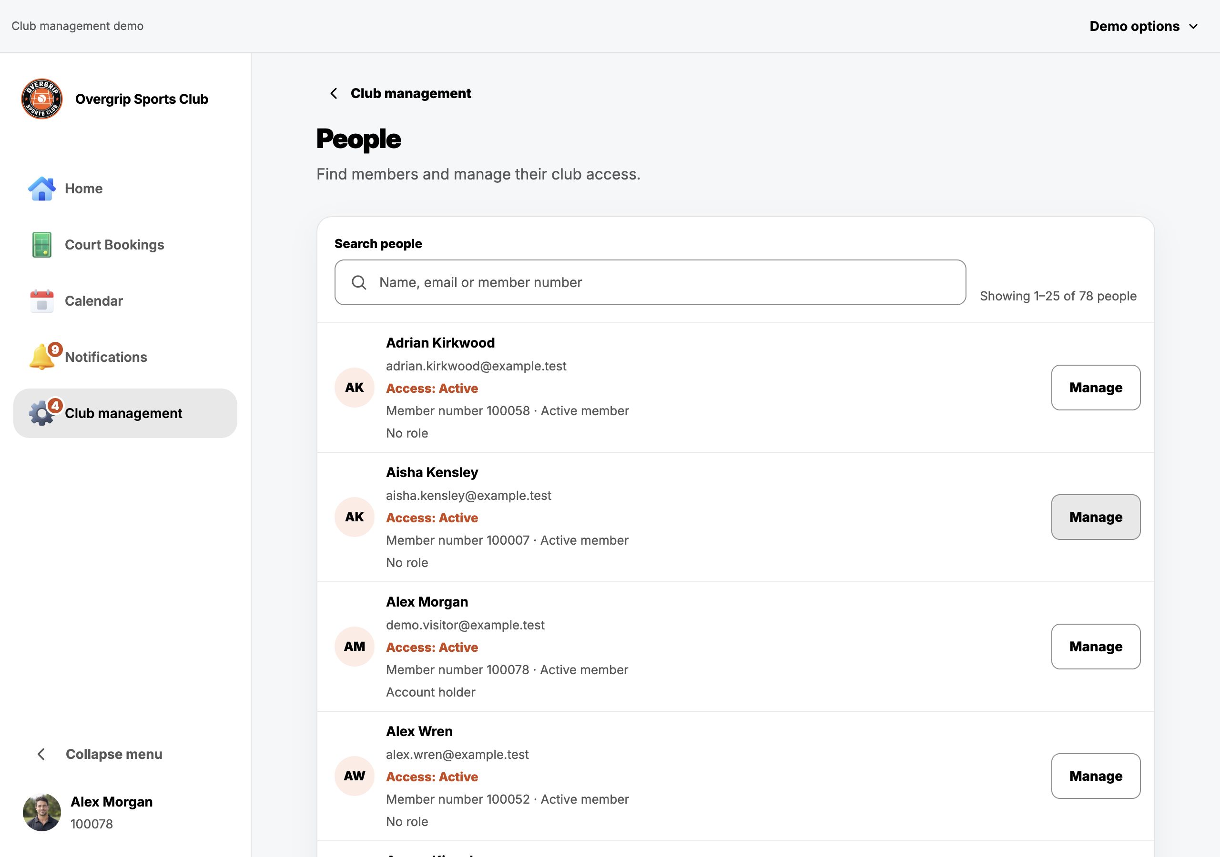
Task: Click Alex Wren's AW avatar
Action: pos(355,776)
